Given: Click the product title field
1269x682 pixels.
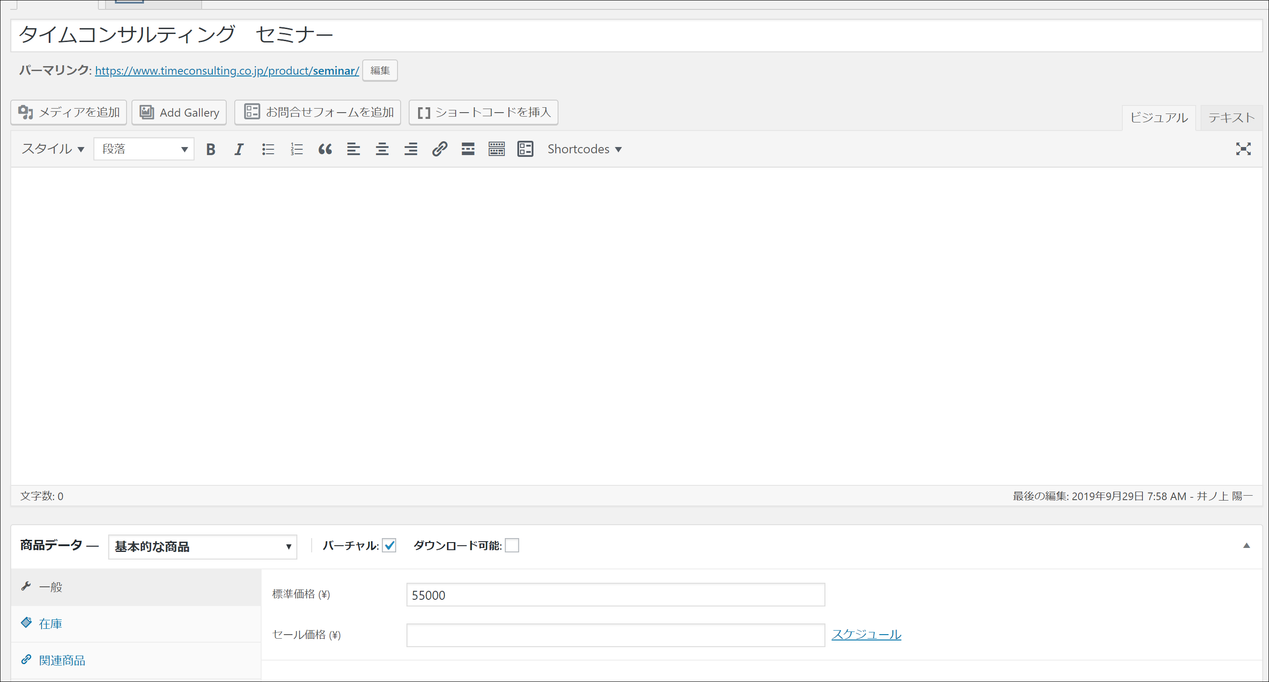Looking at the screenshot, I should pyautogui.click(x=636, y=35).
